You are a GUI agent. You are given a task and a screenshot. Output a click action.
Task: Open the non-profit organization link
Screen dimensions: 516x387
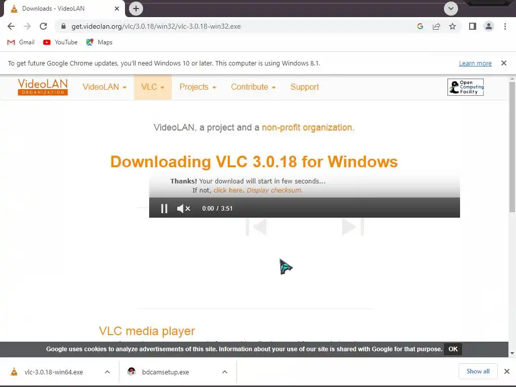[x=308, y=127]
